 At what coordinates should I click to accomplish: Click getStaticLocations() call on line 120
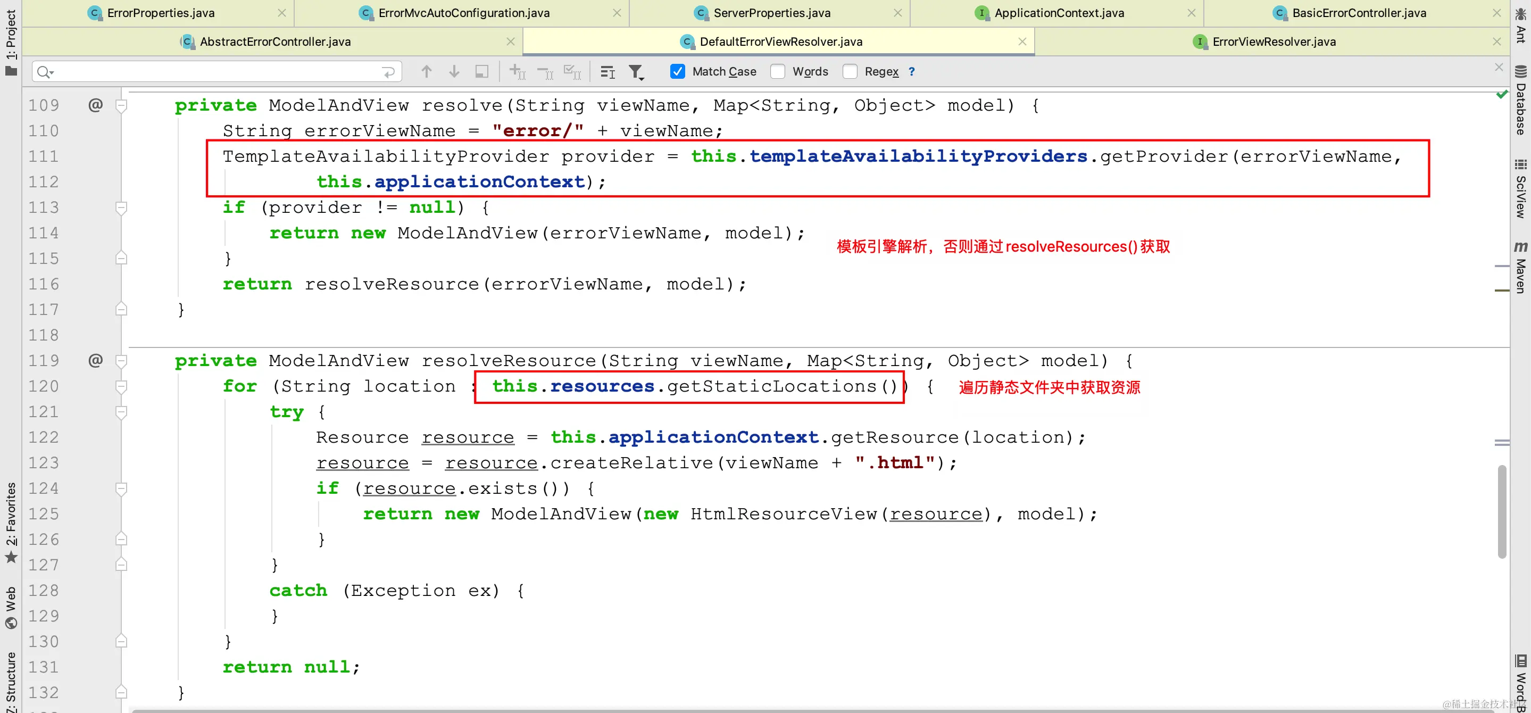pos(782,386)
